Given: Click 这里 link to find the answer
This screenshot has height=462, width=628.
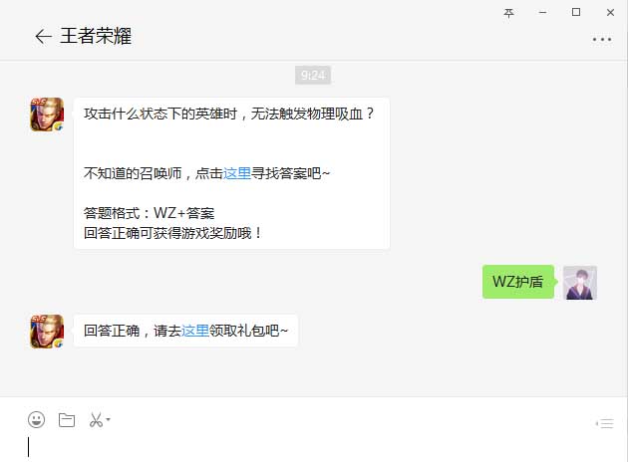Looking at the screenshot, I should click(x=236, y=173).
